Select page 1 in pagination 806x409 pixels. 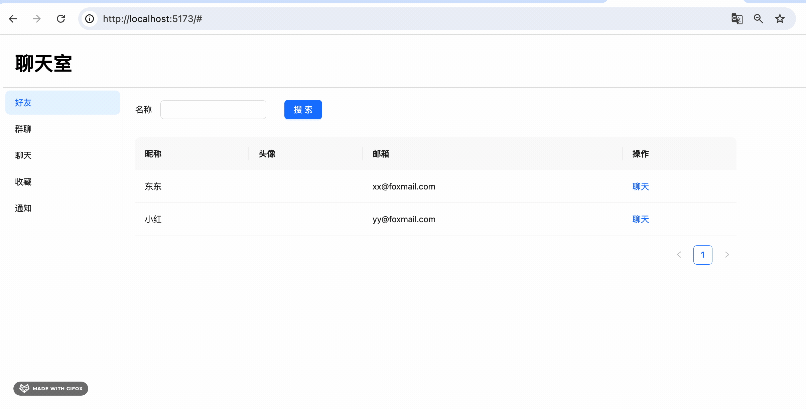click(x=703, y=255)
